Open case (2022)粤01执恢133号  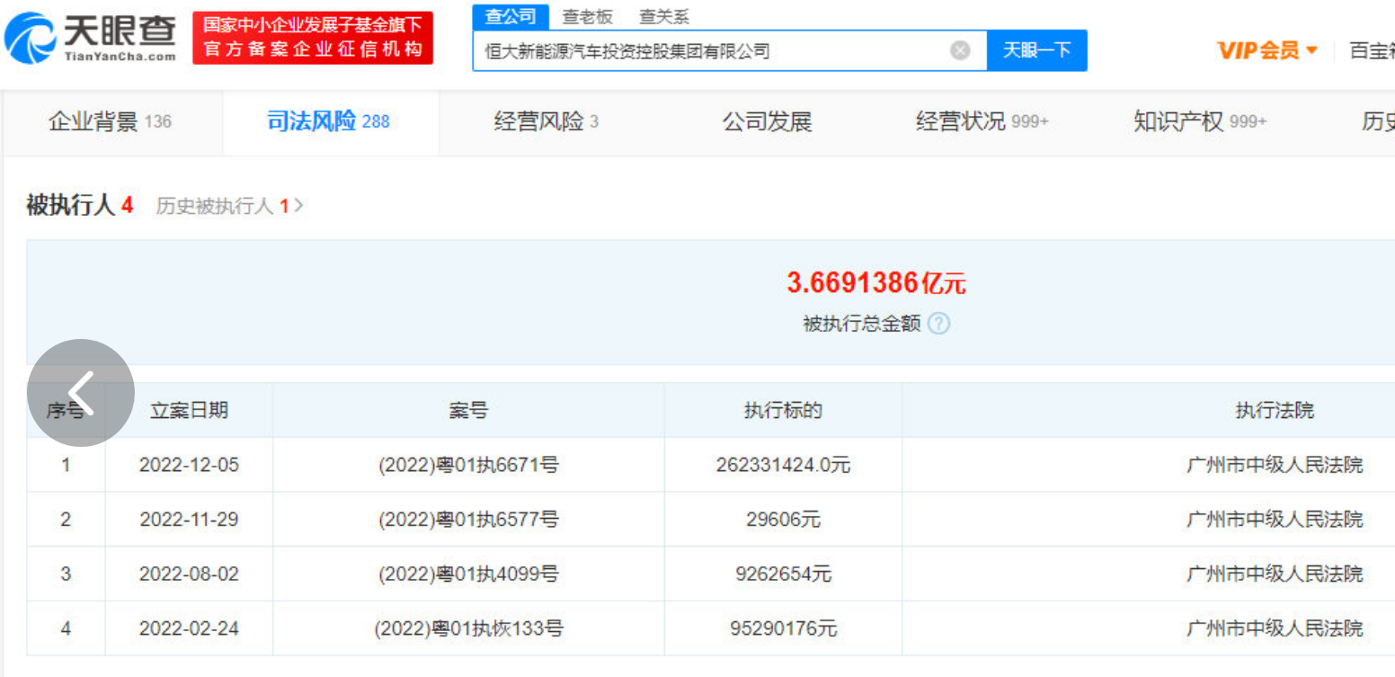coord(468,628)
